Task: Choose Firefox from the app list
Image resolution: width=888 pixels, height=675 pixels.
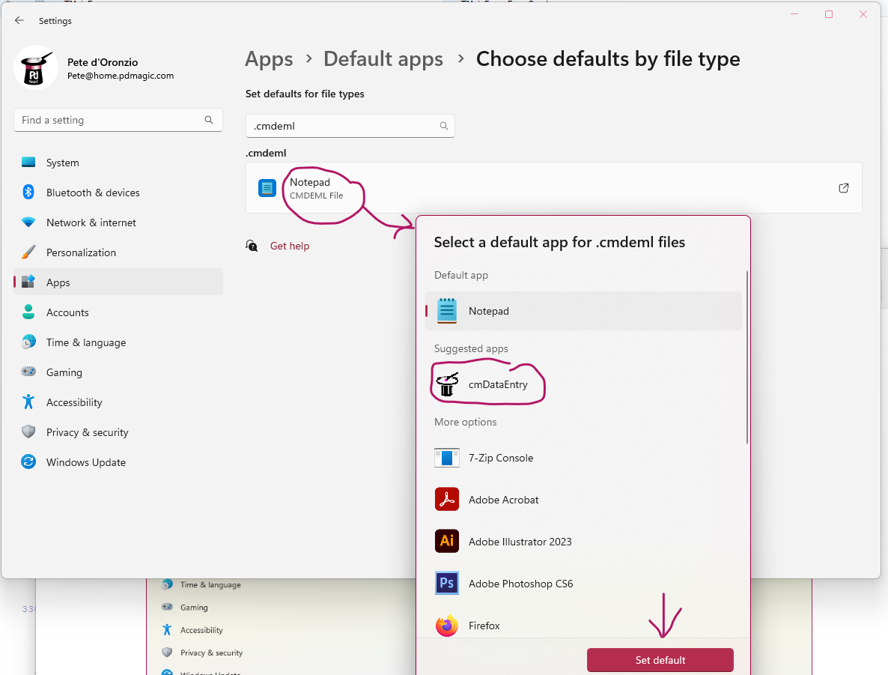Action: 583,625
